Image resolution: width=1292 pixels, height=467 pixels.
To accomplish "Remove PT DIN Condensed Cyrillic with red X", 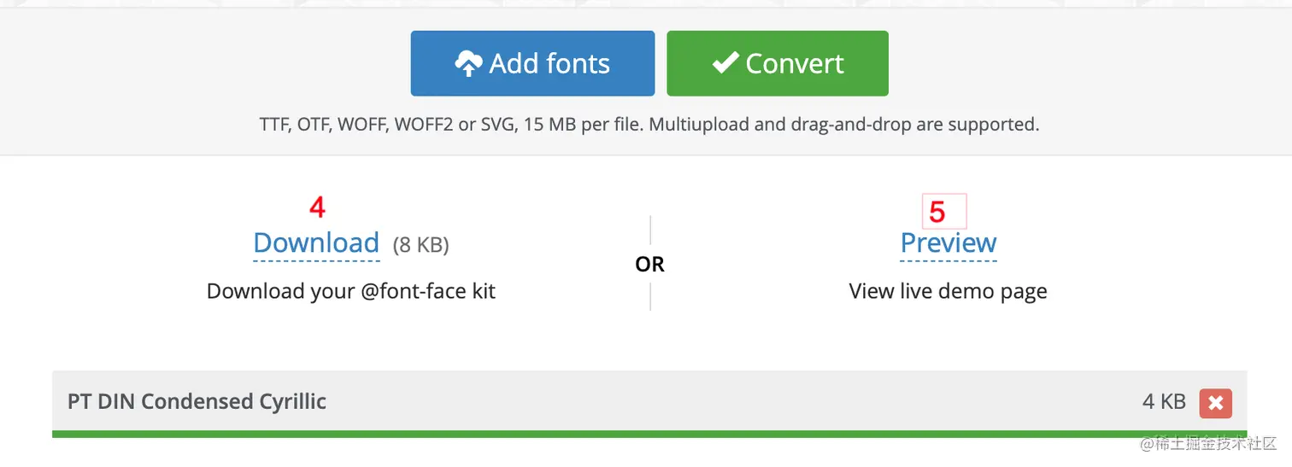I will [x=1215, y=403].
